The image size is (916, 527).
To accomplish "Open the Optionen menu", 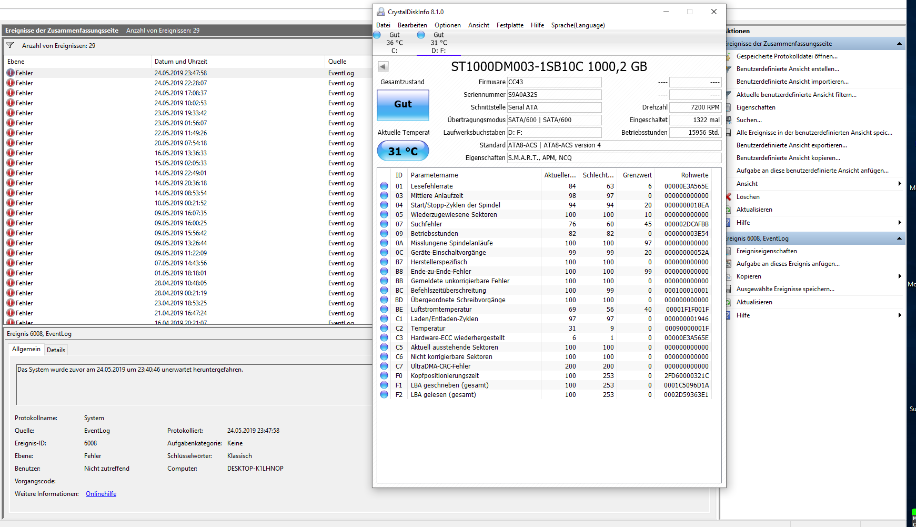I will tap(448, 25).
